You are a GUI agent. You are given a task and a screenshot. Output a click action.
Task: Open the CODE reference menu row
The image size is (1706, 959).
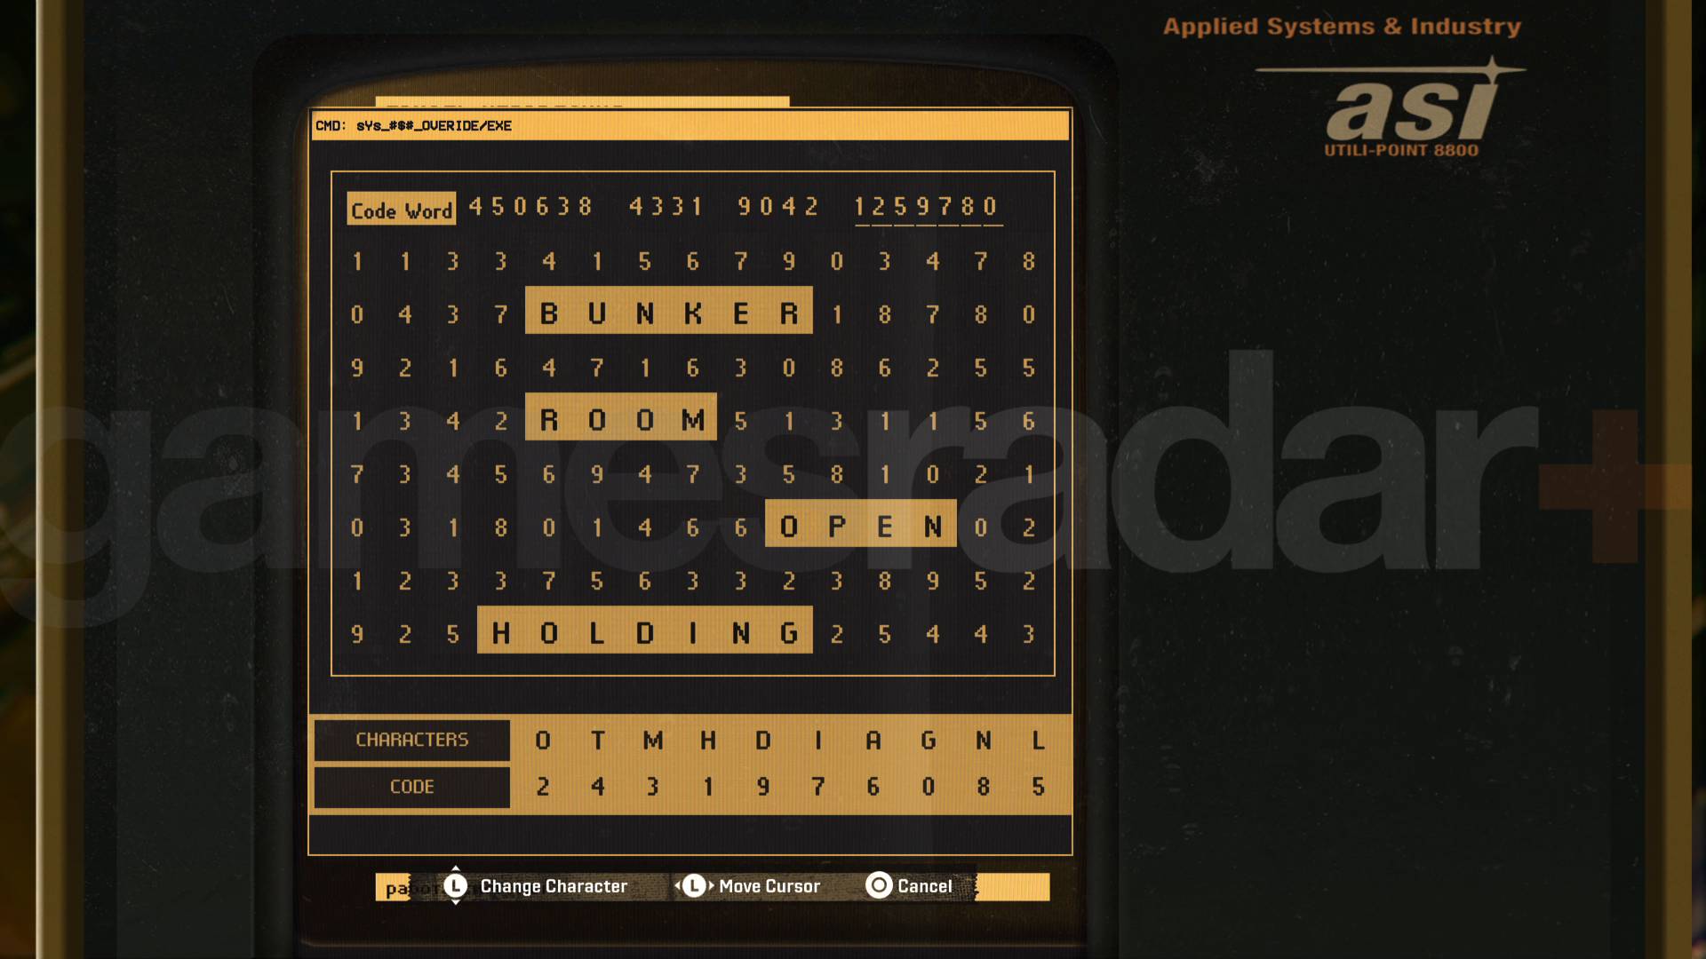413,787
